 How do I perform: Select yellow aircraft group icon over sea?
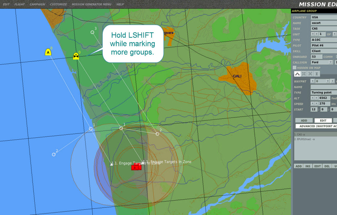click(x=48, y=52)
